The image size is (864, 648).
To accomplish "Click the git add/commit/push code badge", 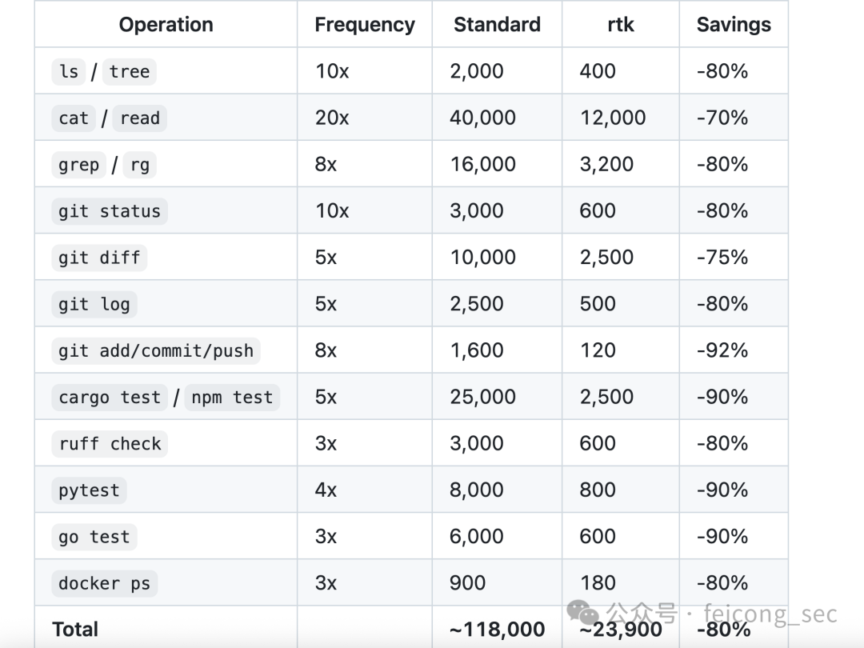I will [156, 350].
